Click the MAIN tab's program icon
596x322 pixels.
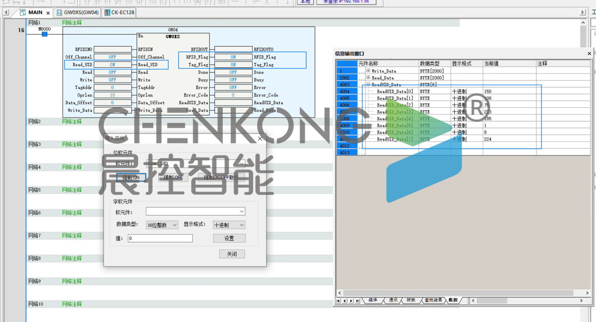pyautogui.click(x=23, y=13)
